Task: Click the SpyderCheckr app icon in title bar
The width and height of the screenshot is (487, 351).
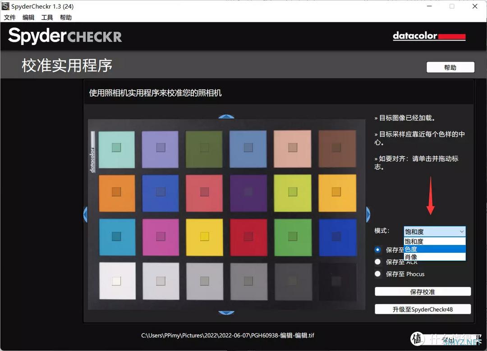Action: coord(5,6)
